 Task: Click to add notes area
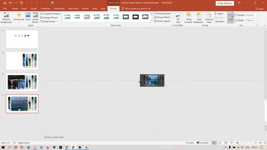(x=54, y=137)
